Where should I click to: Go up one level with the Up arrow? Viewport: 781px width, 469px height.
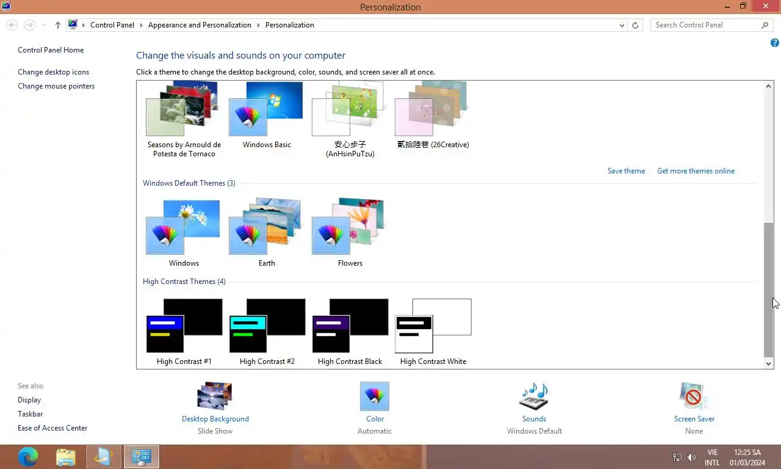tap(58, 25)
